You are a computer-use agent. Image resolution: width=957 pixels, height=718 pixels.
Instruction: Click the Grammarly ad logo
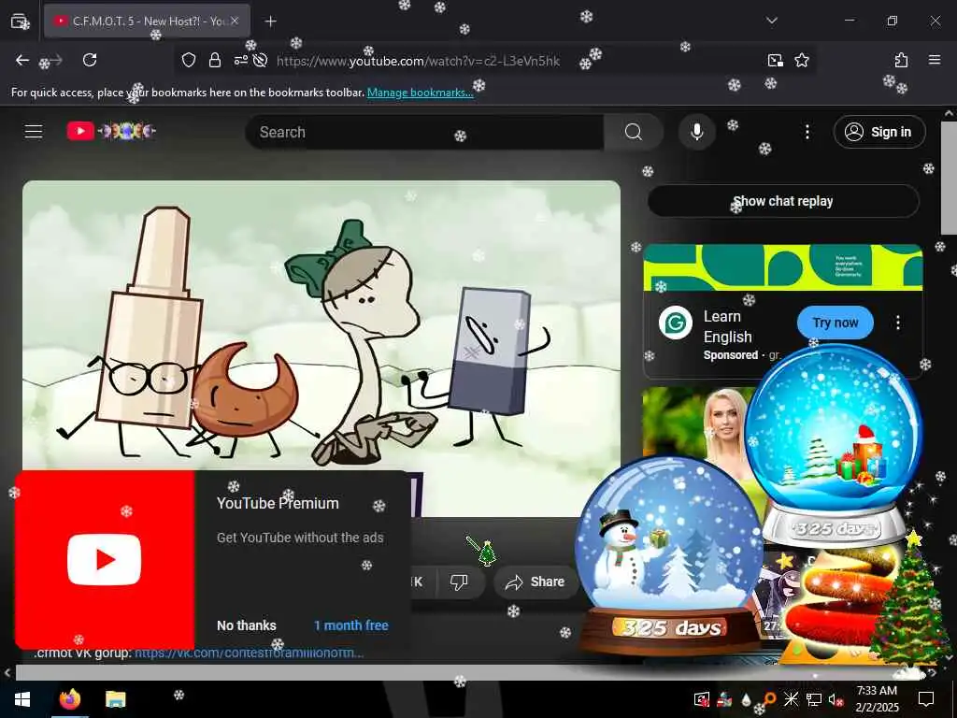[x=676, y=323]
